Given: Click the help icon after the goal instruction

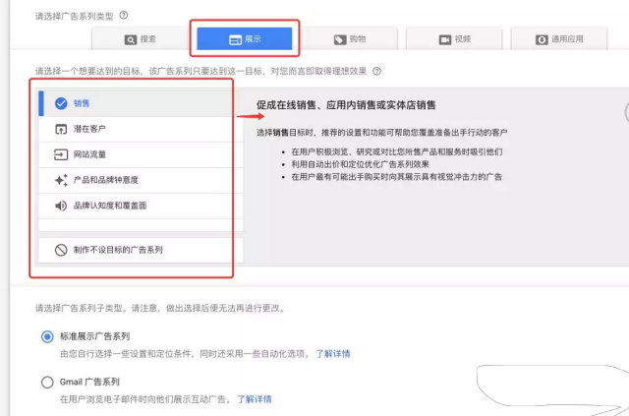Looking at the screenshot, I should [376, 72].
